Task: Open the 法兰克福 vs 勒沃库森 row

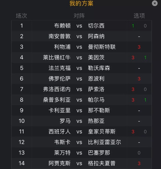Action: click(x=81, y=68)
